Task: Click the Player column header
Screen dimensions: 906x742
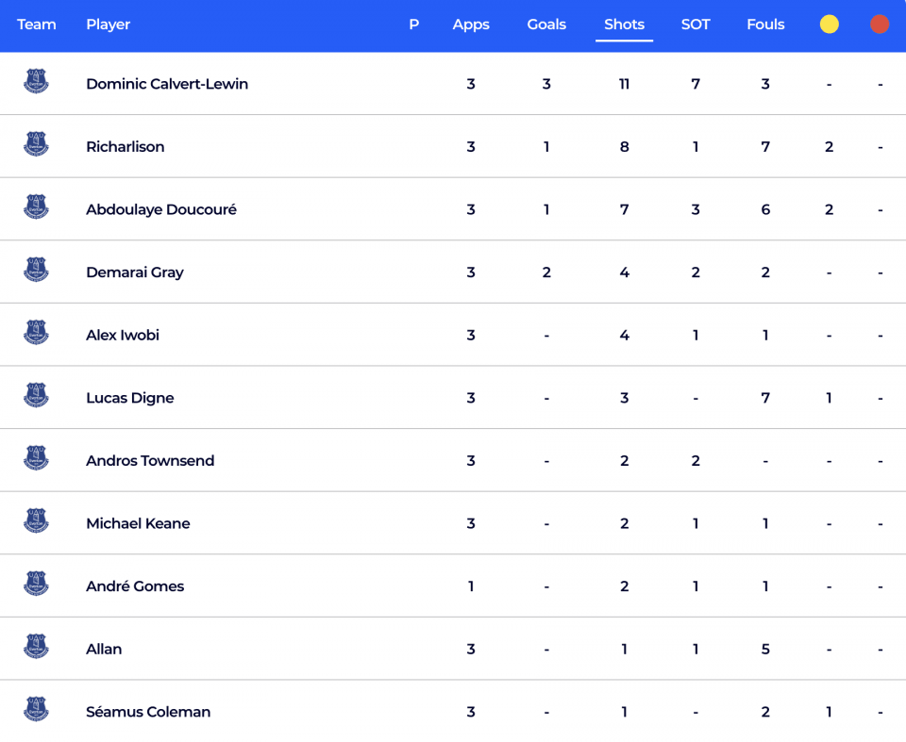Action: pyautogui.click(x=108, y=25)
